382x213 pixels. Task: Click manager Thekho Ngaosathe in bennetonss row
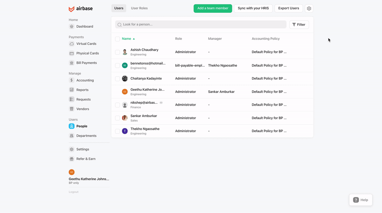pos(223,65)
